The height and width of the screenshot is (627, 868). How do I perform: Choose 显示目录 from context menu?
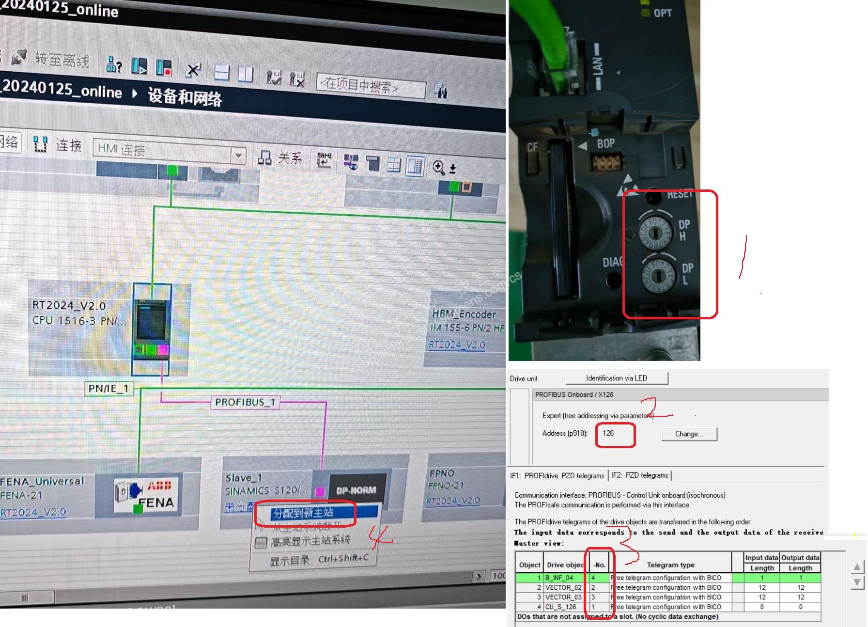tap(289, 561)
